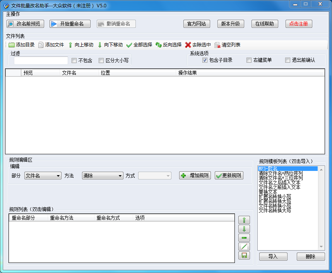
Task: Click the 向上移动 up arrow icon
Action: pyautogui.click(x=70, y=45)
